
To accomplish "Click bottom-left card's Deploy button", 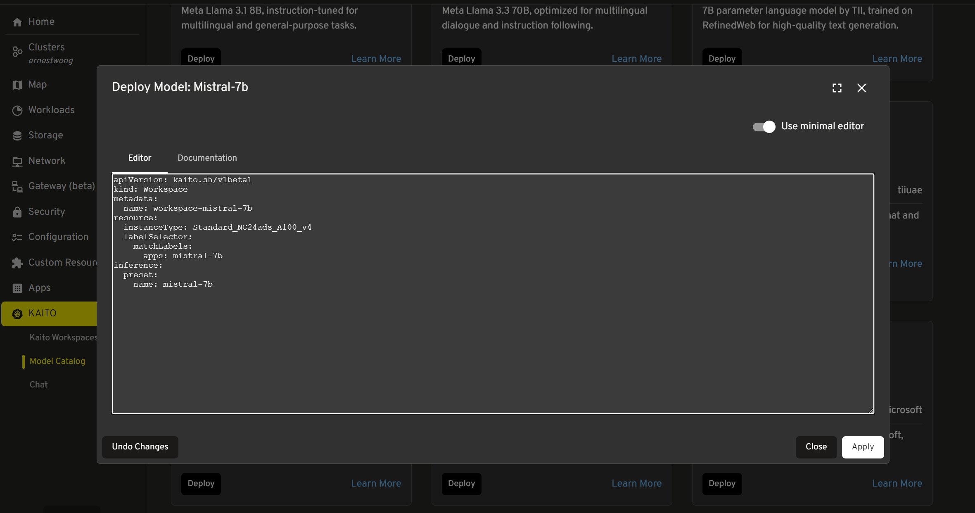I will tap(201, 484).
